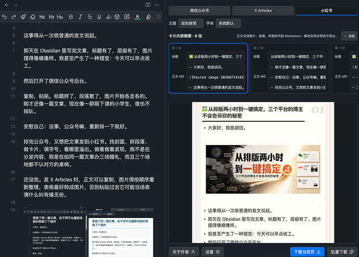Open 设置 settings button
359x257 pixels.
[212, 252]
